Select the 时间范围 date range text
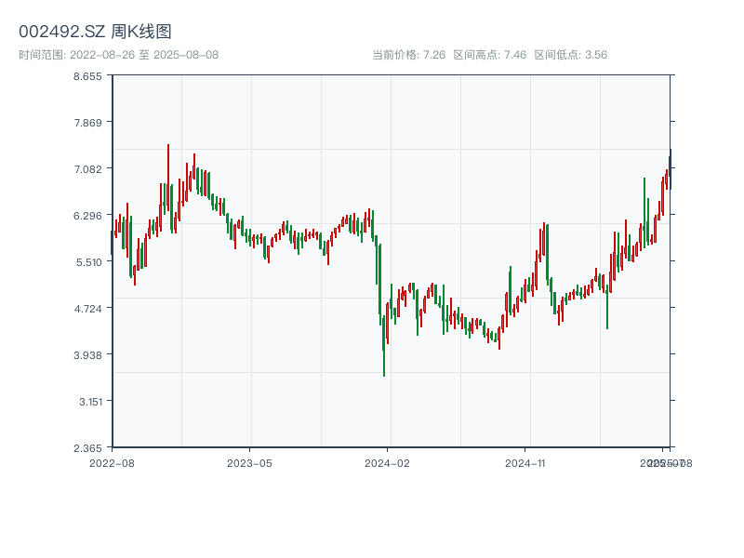Screen dimensions: 744x558 tap(118, 55)
